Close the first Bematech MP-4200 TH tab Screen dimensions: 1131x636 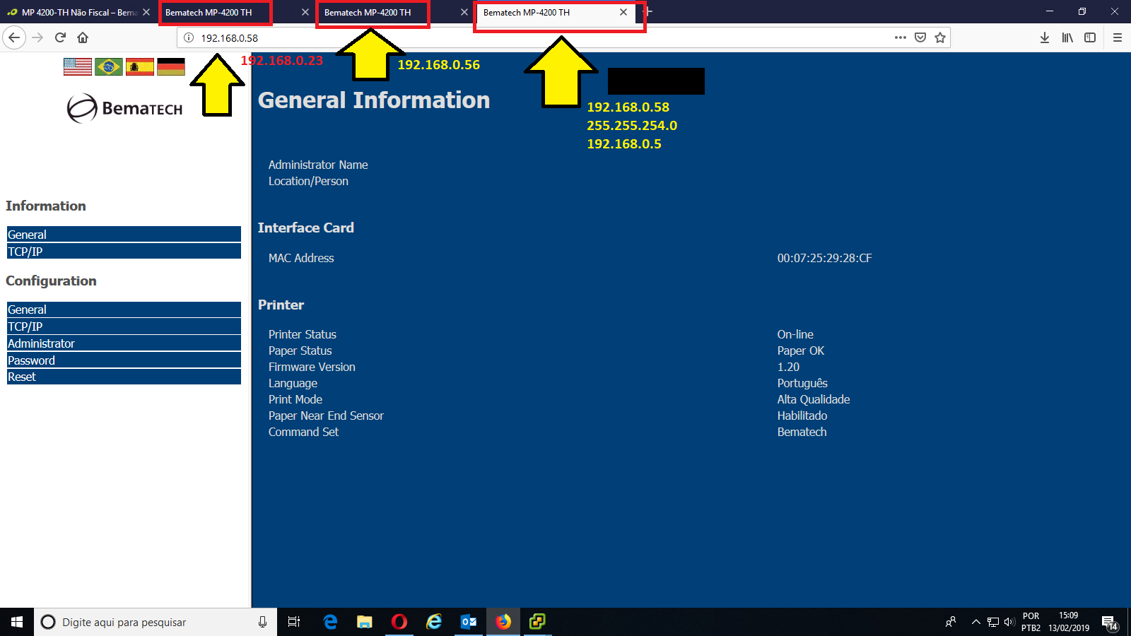tap(305, 12)
